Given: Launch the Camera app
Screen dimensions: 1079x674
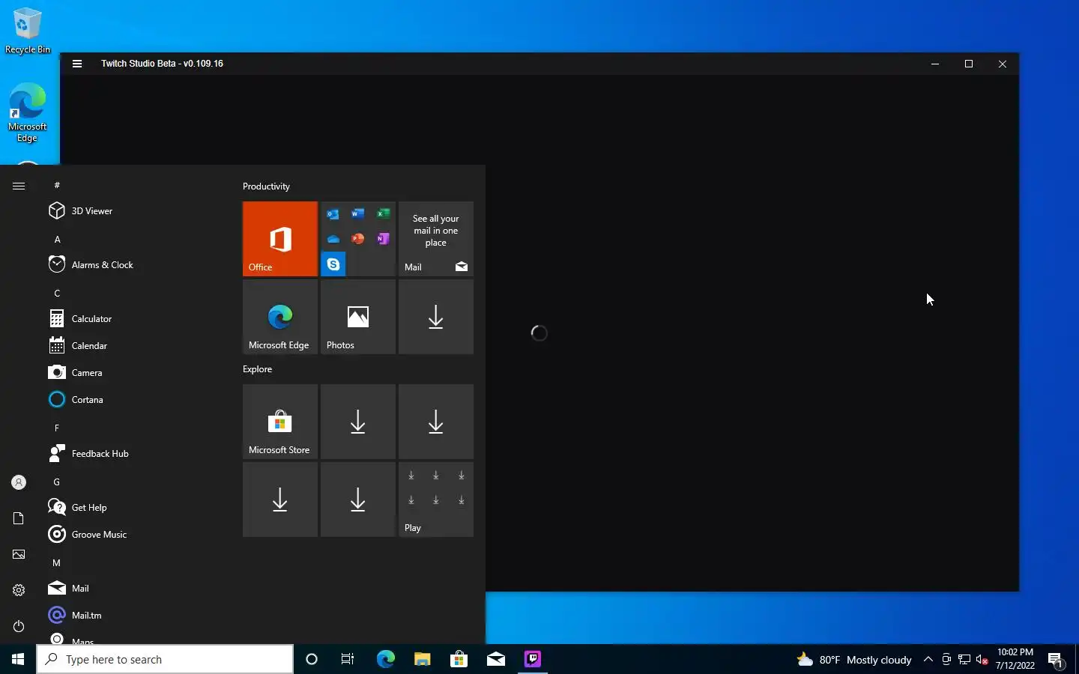Looking at the screenshot, I should click(x=133, y=373).
